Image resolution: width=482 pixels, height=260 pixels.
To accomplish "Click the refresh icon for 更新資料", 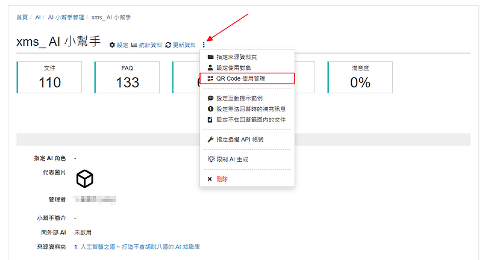I will [x=169, y=45].
